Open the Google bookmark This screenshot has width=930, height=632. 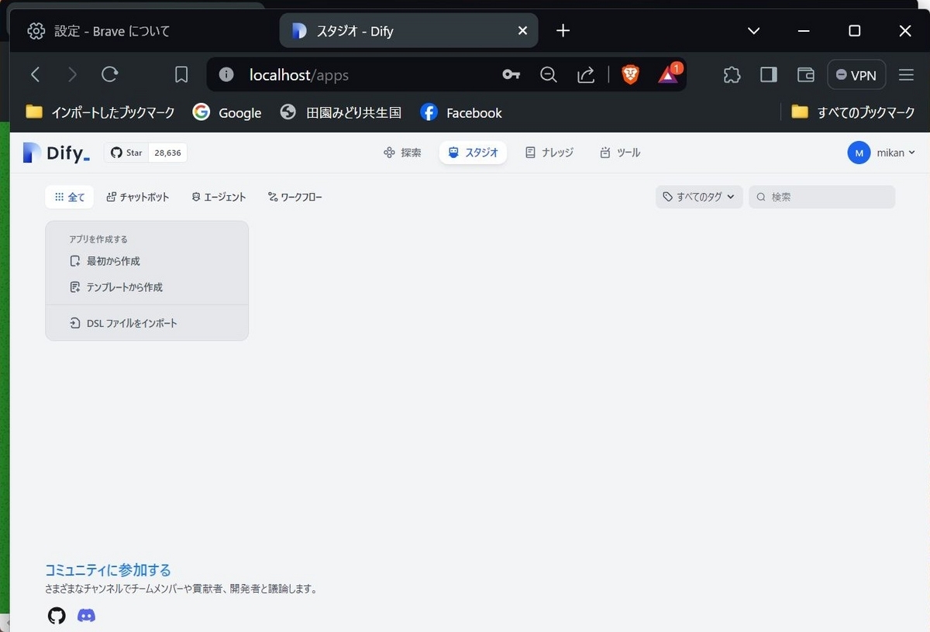click(x=227, y=112)
